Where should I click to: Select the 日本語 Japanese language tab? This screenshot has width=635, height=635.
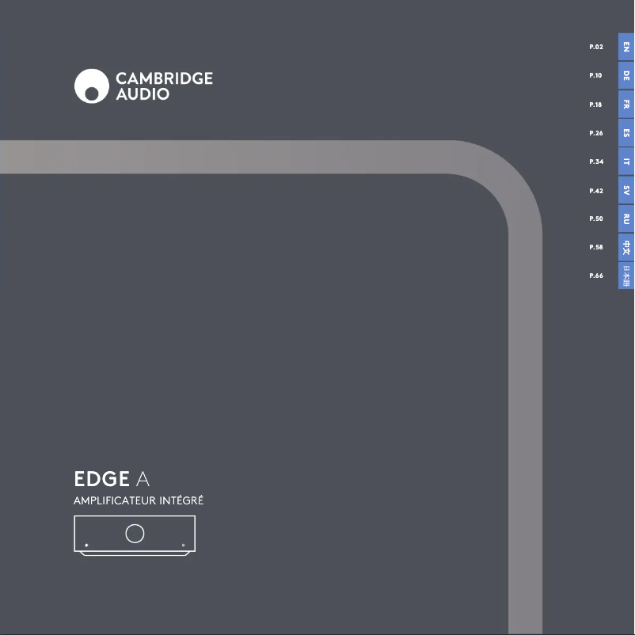[625, 276]
